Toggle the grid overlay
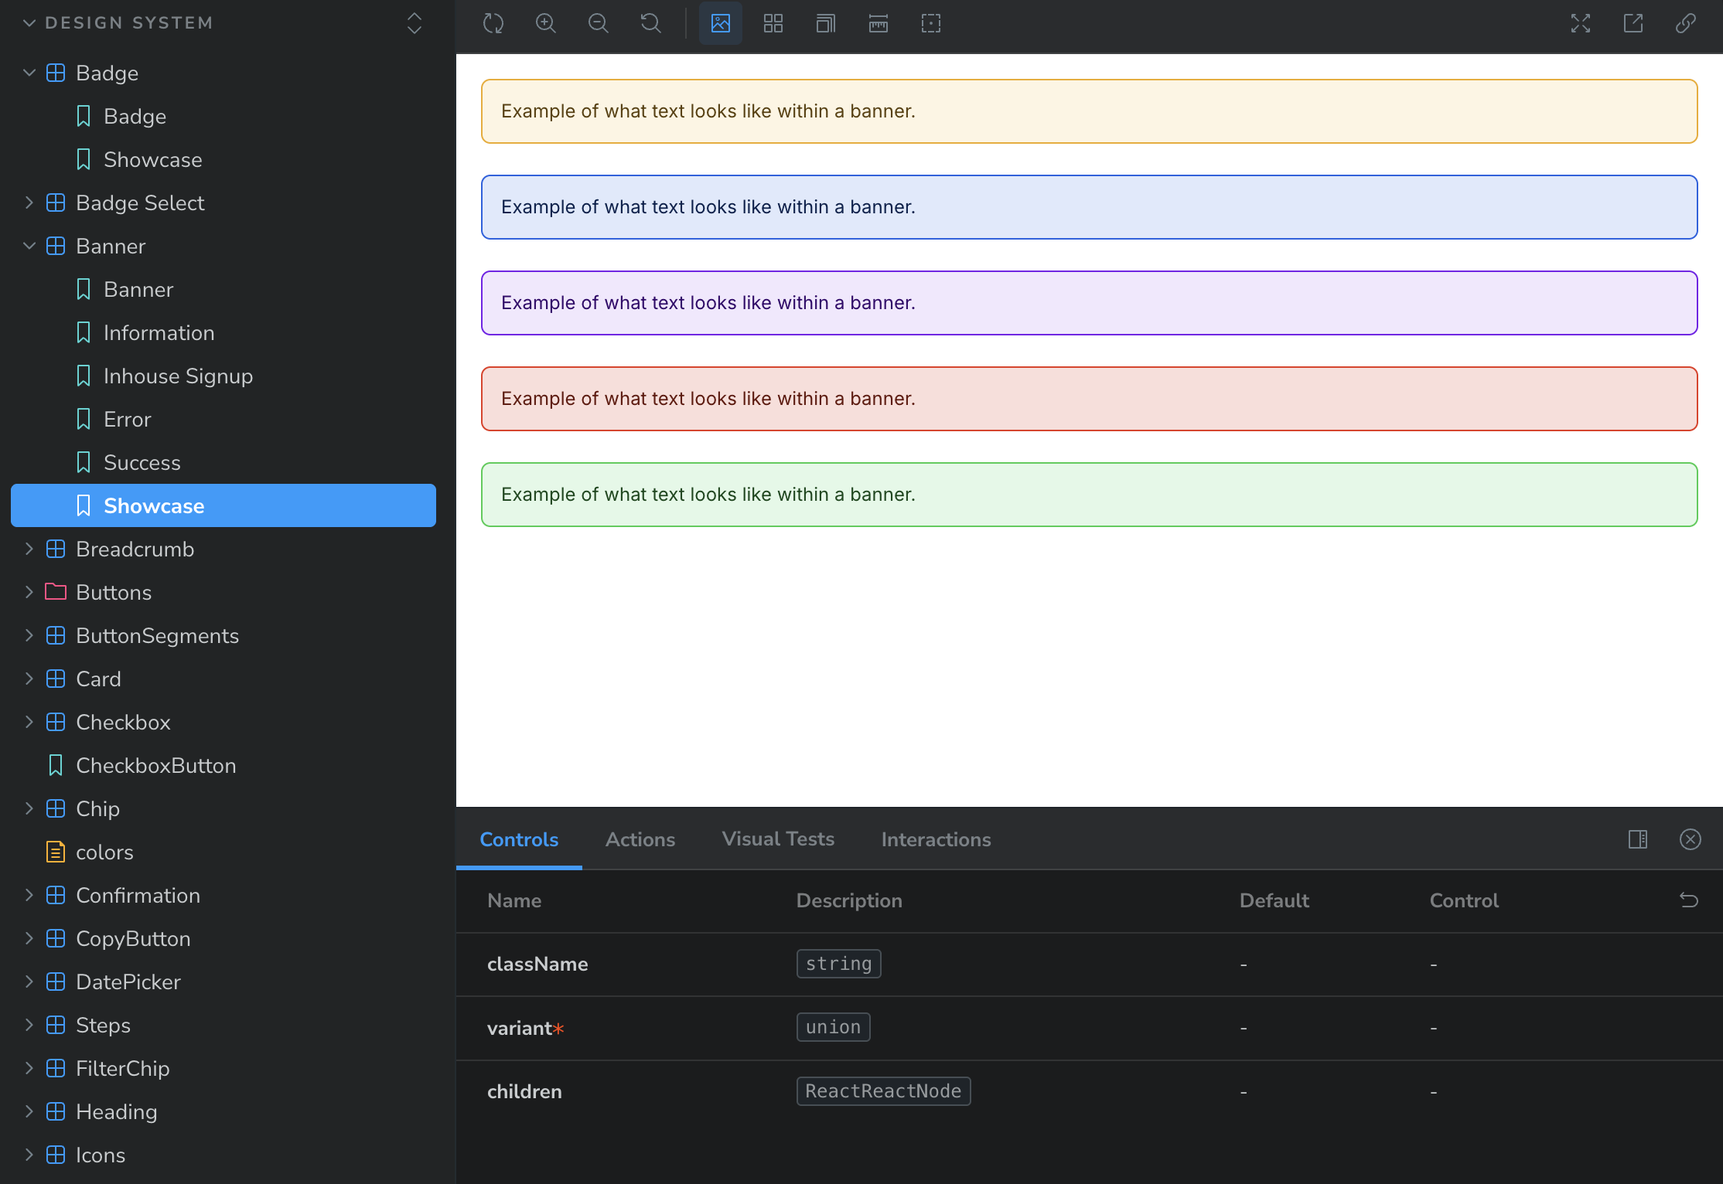 [x=773, y=23]
